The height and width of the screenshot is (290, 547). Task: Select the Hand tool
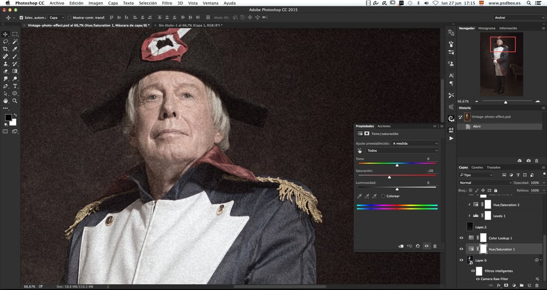point(5,101)
